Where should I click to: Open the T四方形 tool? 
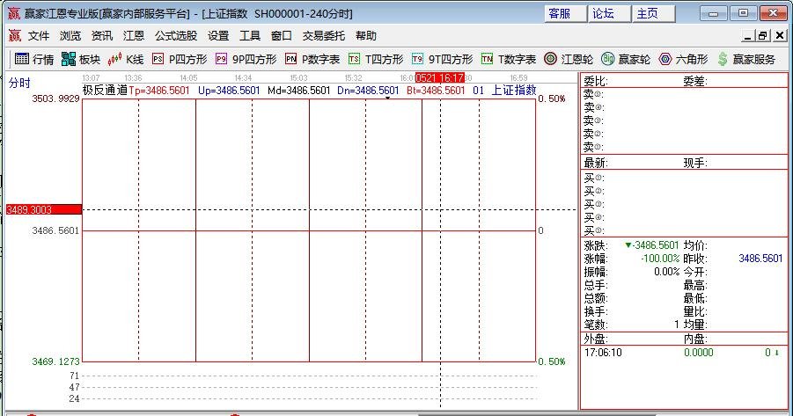click(376, 59)
